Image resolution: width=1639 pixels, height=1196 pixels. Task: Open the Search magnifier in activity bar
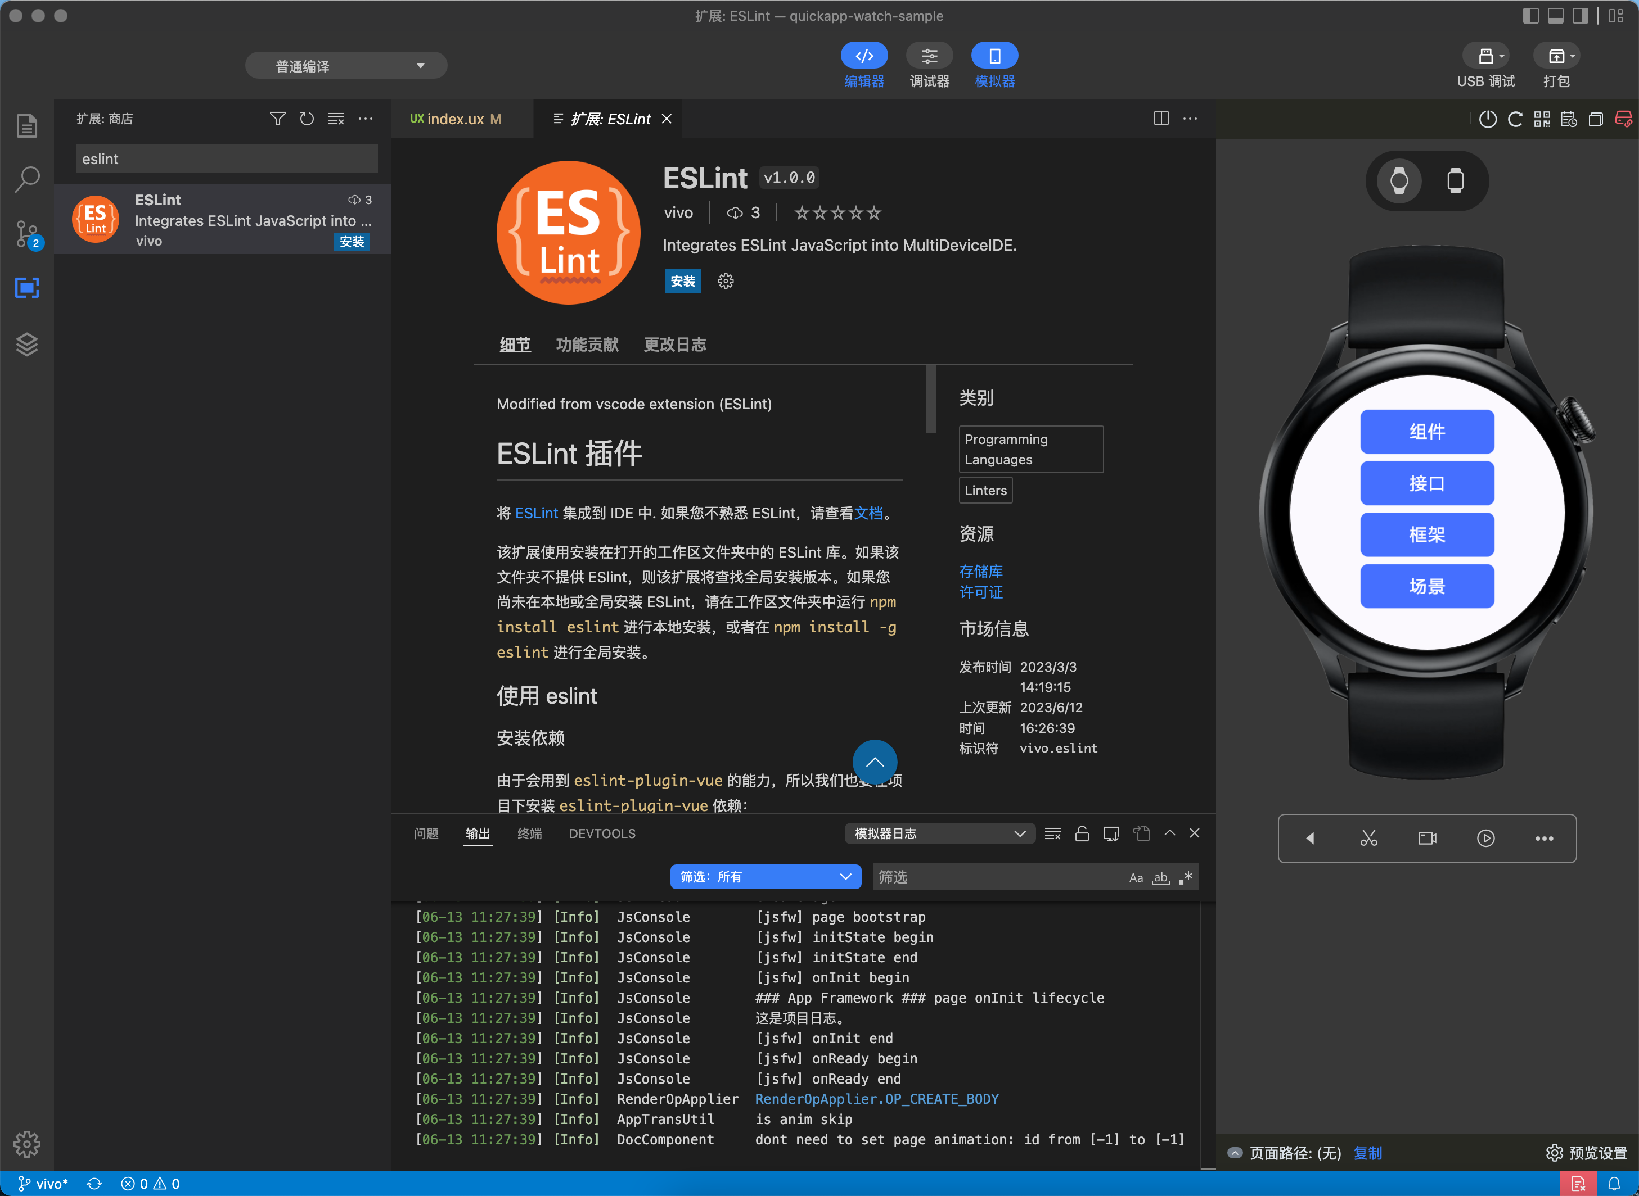click(x=27, y=179)
